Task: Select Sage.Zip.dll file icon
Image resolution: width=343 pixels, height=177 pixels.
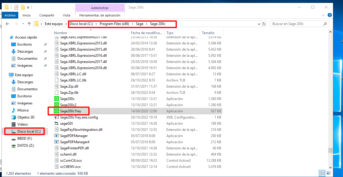Action: click(57, 86)
